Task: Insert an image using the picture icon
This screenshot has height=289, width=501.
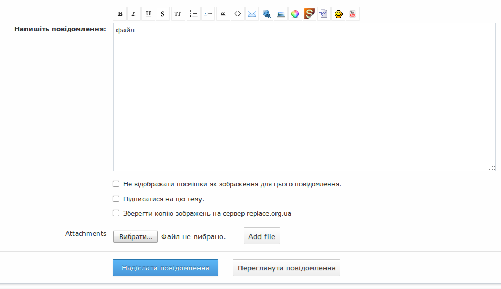Action: click(281, 14)
